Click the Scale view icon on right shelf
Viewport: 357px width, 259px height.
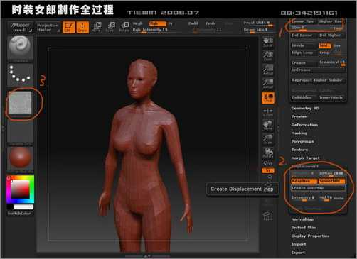pyautogui.click(x=268, y=139)
